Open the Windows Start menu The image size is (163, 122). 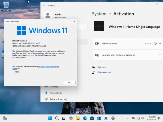click(50, 118)
